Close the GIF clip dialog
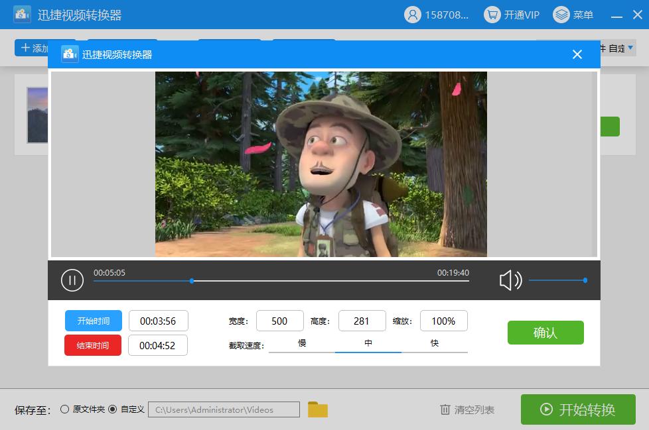This screenshot has height=430, width=649. coord(577,54)
